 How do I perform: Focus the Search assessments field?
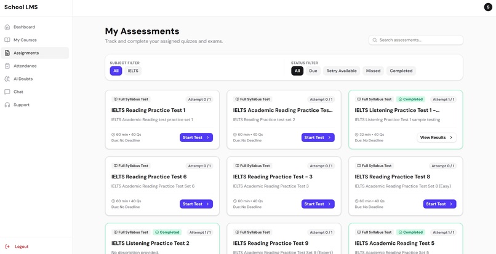[x=415, y=40]
